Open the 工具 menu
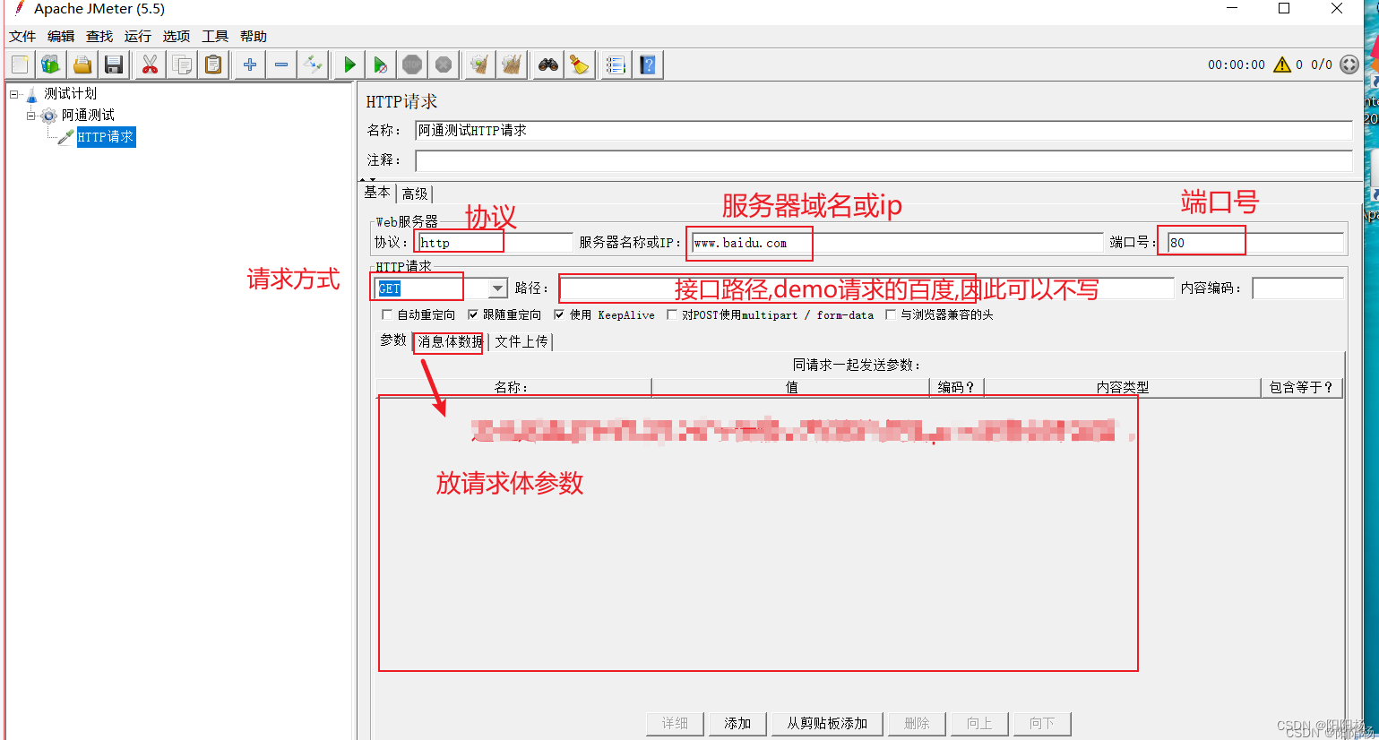Image resolution: width=1379 pixels, height=740 pixels. [x=215, y=37]
